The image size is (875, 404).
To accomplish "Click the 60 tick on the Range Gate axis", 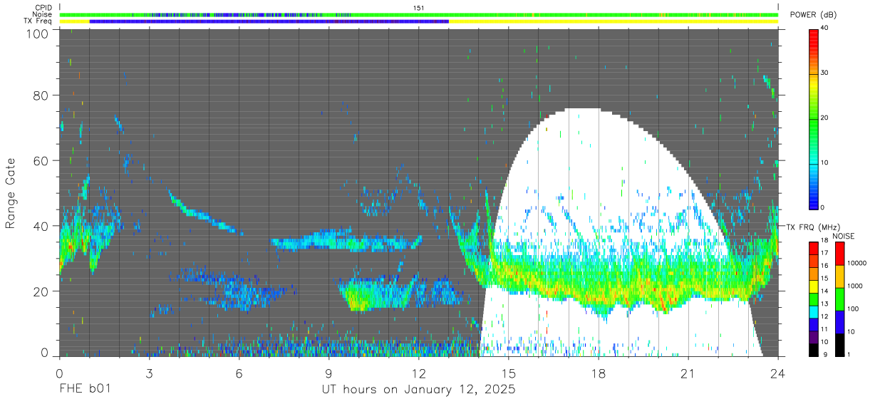I will 42,161.
